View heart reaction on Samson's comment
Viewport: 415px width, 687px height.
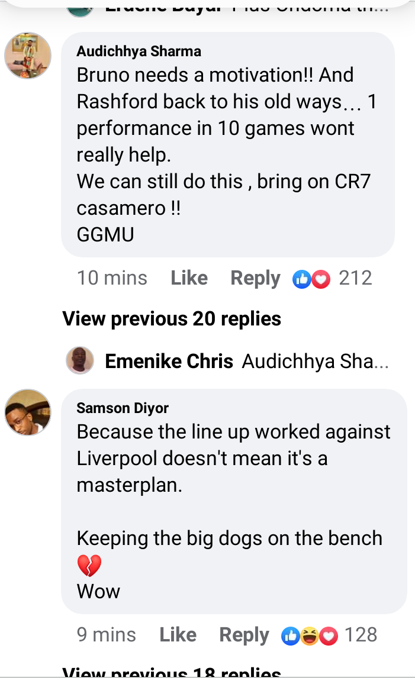[x=329, y=636]
